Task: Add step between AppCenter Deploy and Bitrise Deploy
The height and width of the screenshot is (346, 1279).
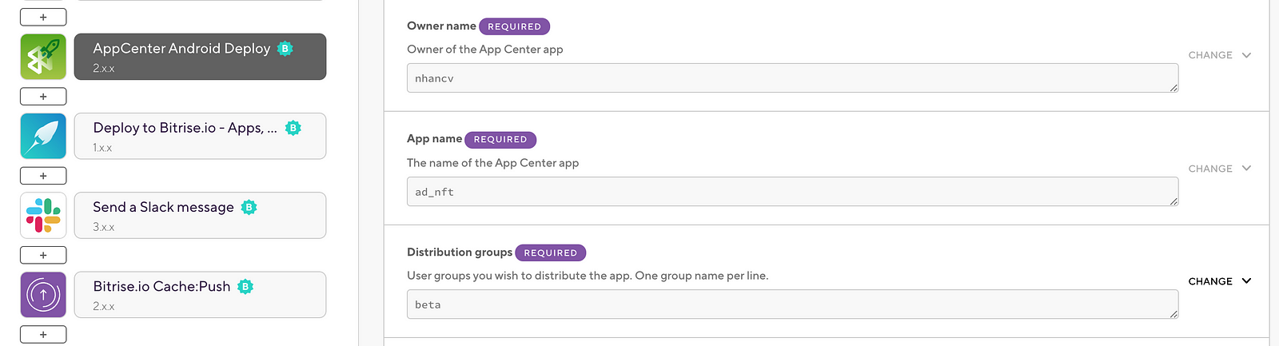Action: click(x=43, y=97)
